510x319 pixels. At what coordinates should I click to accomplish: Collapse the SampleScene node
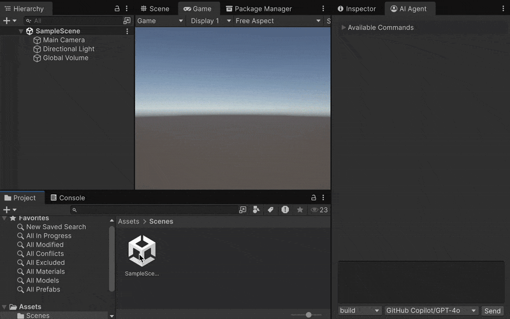click(21, 31)
